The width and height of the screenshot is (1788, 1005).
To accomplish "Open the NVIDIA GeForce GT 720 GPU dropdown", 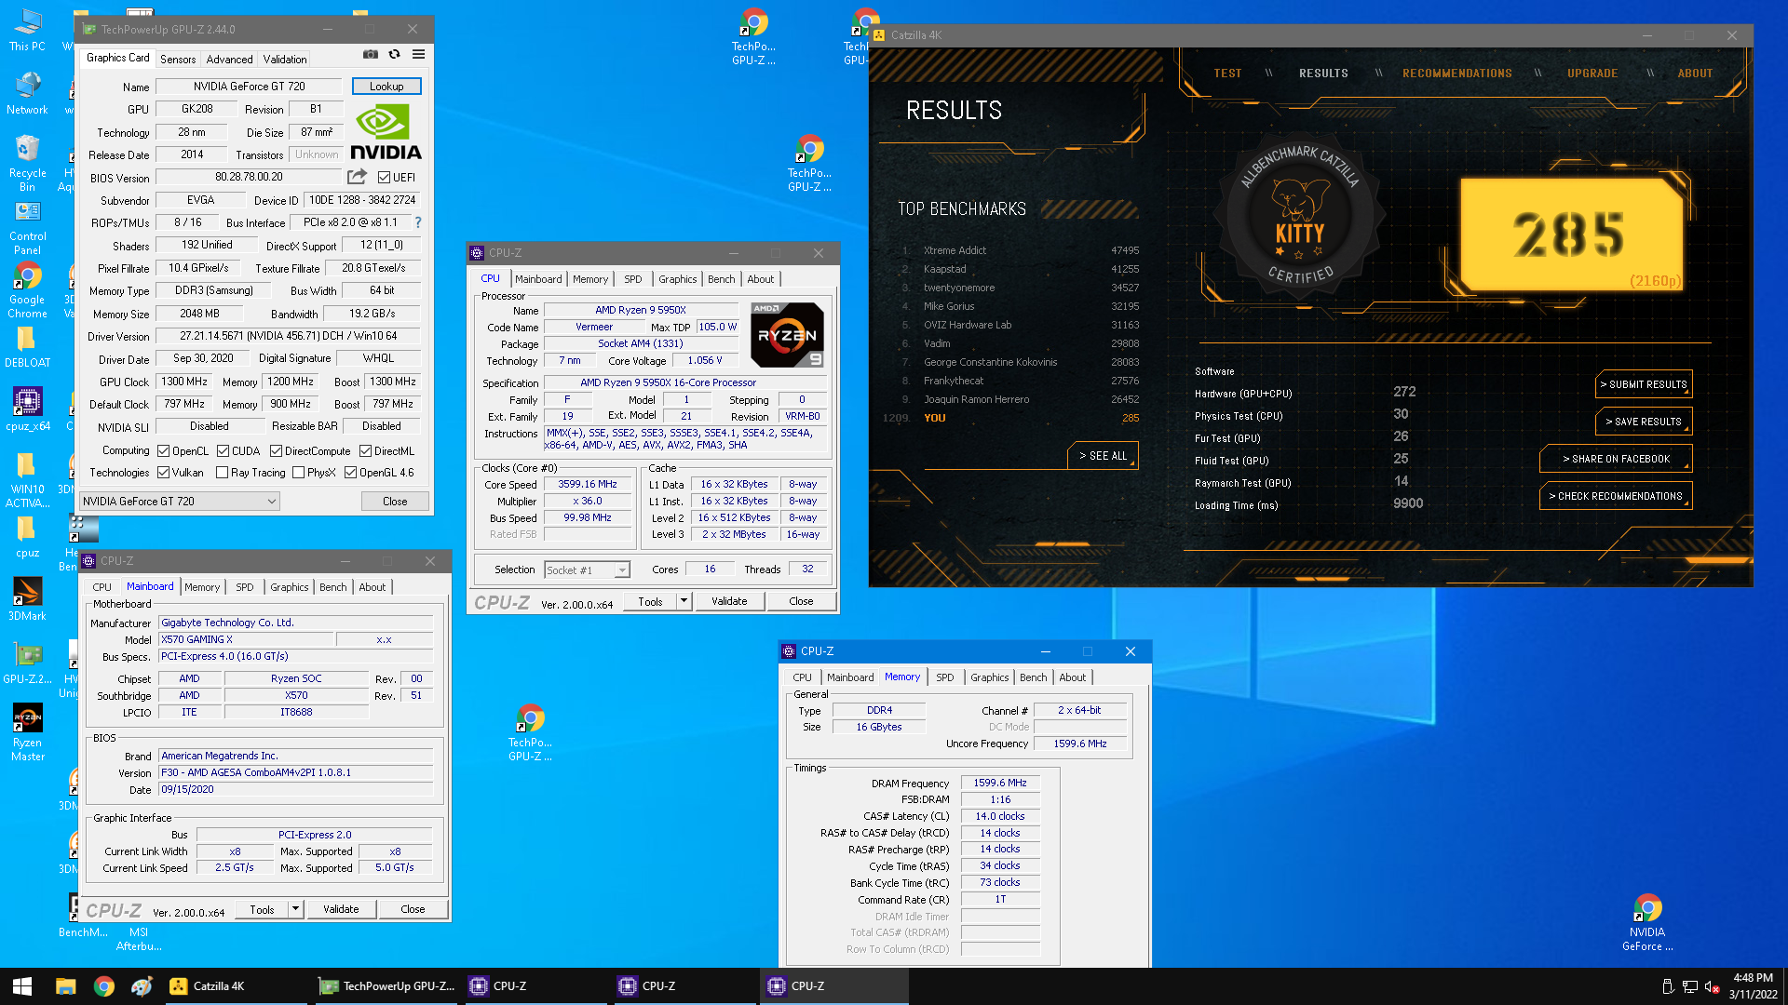I will tap(180, 502).
